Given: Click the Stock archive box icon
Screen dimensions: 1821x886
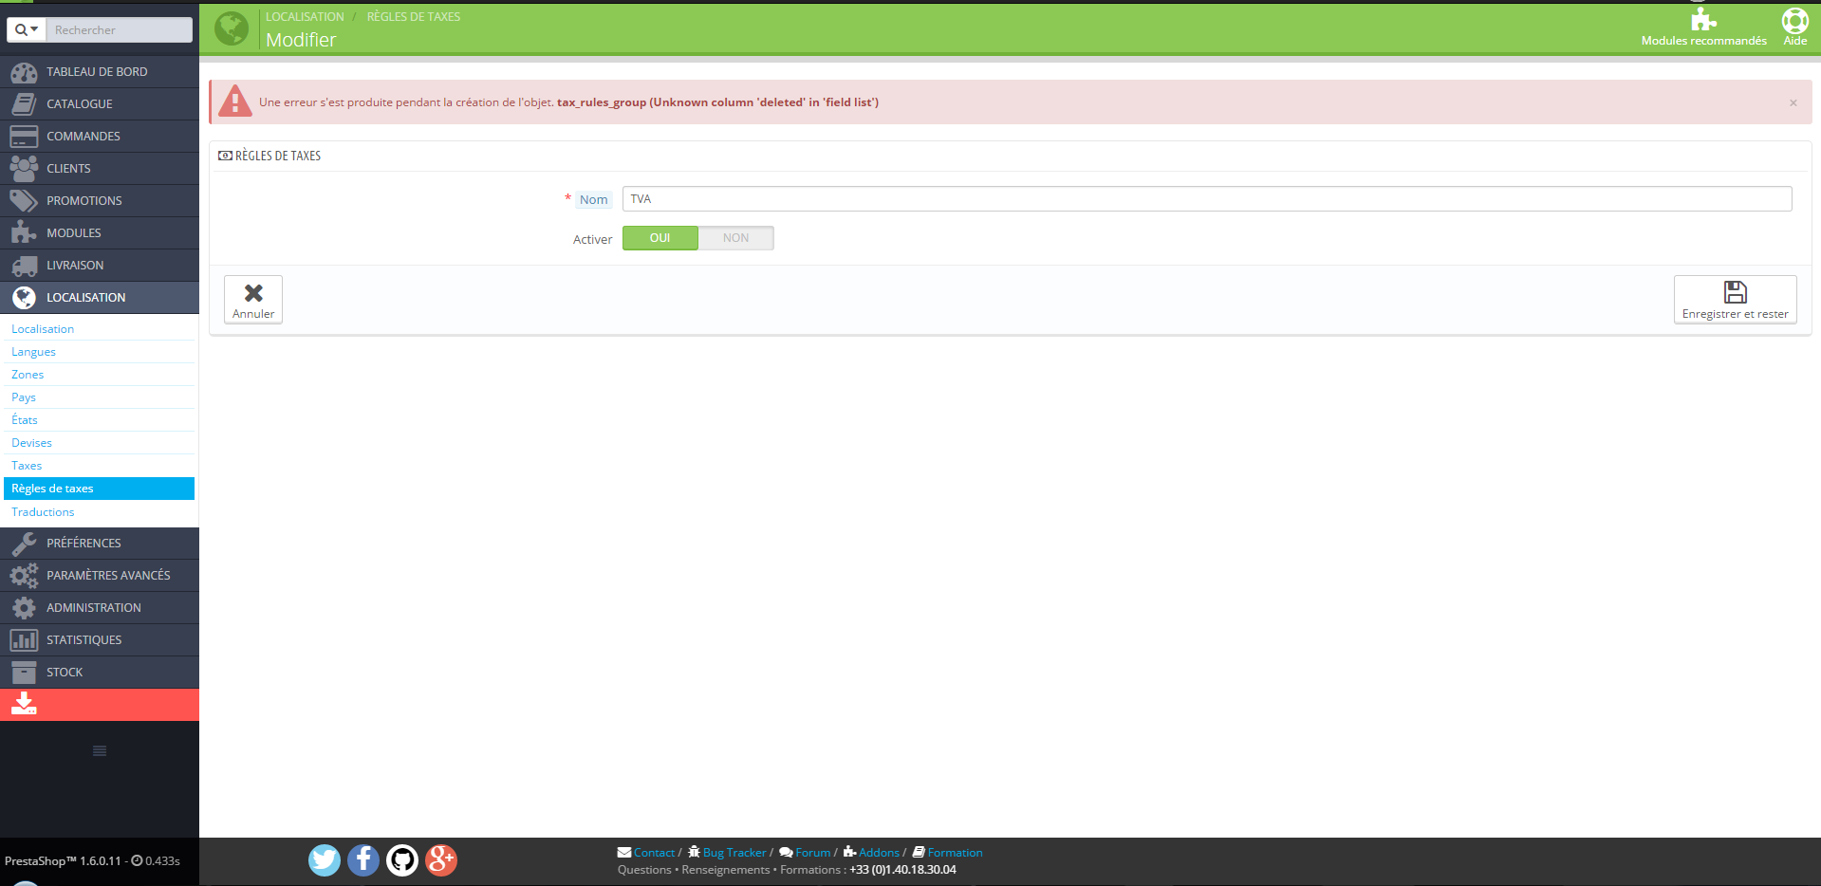Looking at the screenshot, I should [x=24, y=673].
